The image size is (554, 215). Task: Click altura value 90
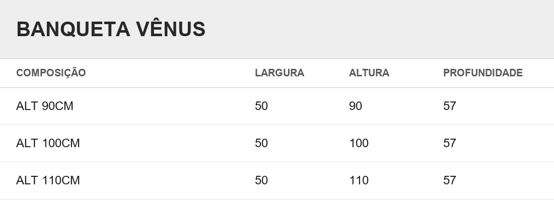(x=356, y=105)
